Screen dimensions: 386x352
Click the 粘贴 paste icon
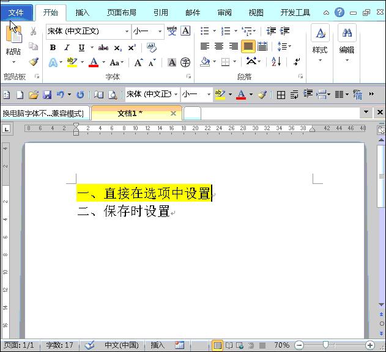(14, 35)
